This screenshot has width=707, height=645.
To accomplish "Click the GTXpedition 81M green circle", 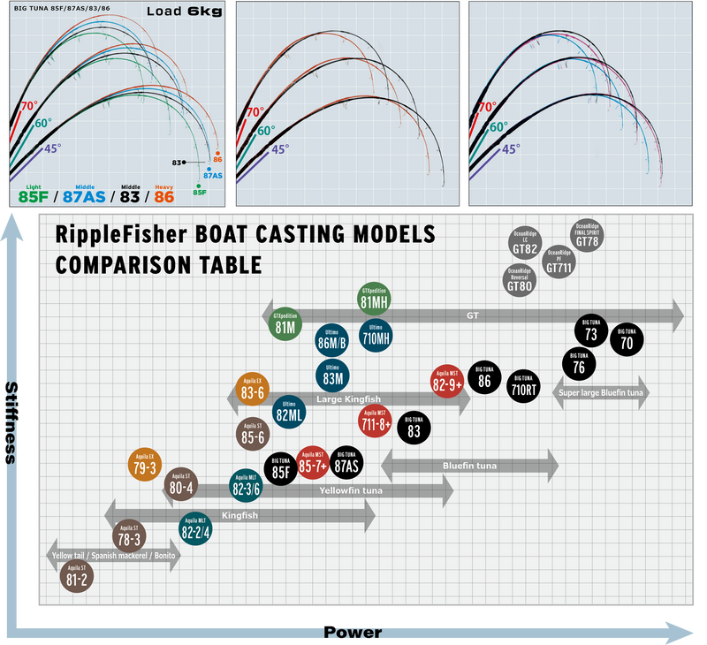I will click(x=285, y=323).
